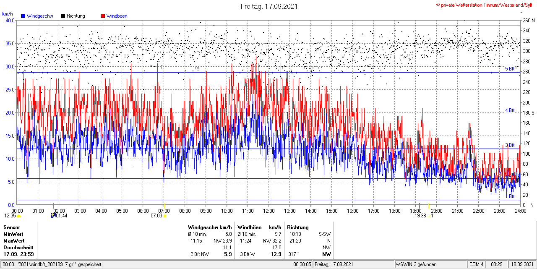
Task: Click the MaxWert row header
Action: pyautogui.click(x=14, y=241)
